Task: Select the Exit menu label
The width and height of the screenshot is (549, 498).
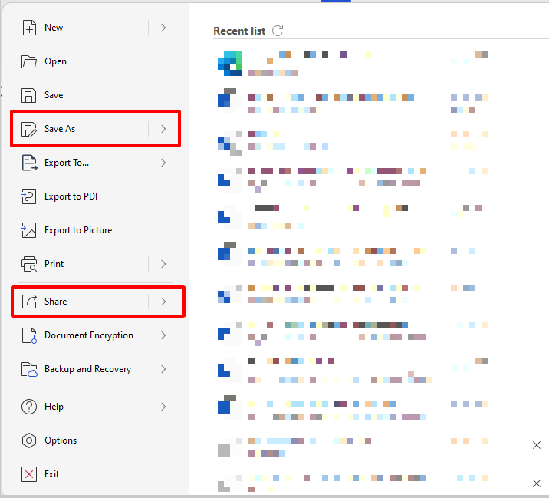Action: [x=52, y=474]
